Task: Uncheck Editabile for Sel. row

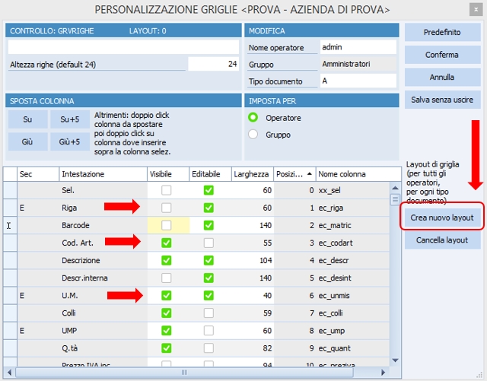Action: pos(208,190)
